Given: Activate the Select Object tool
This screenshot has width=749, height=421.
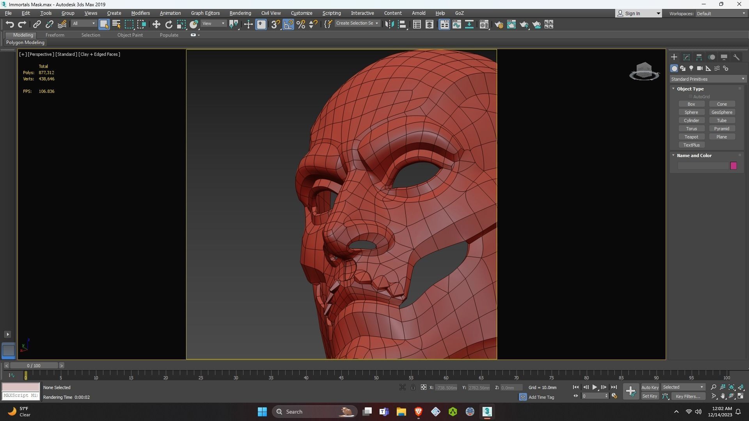Looking at the screenshot, I should coord(104,25).
